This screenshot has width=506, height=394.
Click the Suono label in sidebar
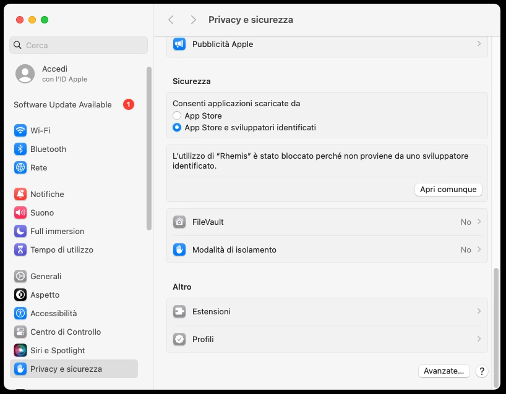[42, 212]
